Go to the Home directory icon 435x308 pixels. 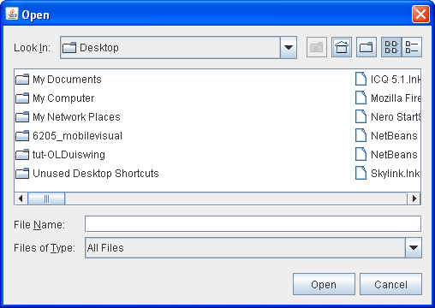(x=342, y=47)
